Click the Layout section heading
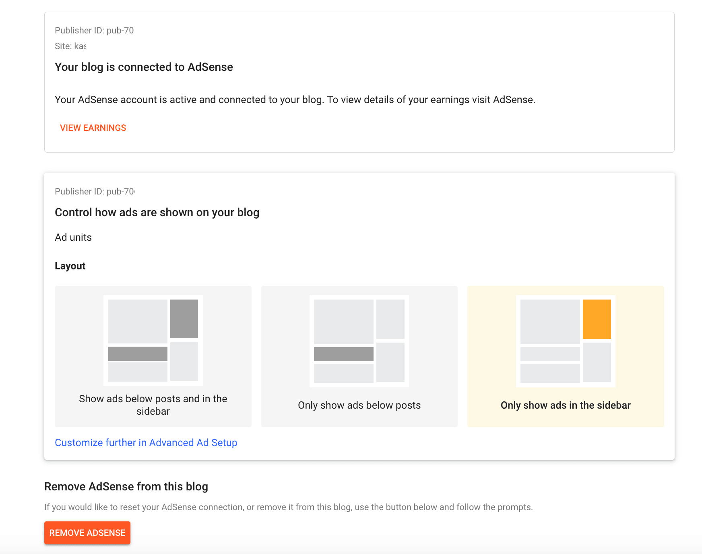The image size is (702, 554). (70, 266)
